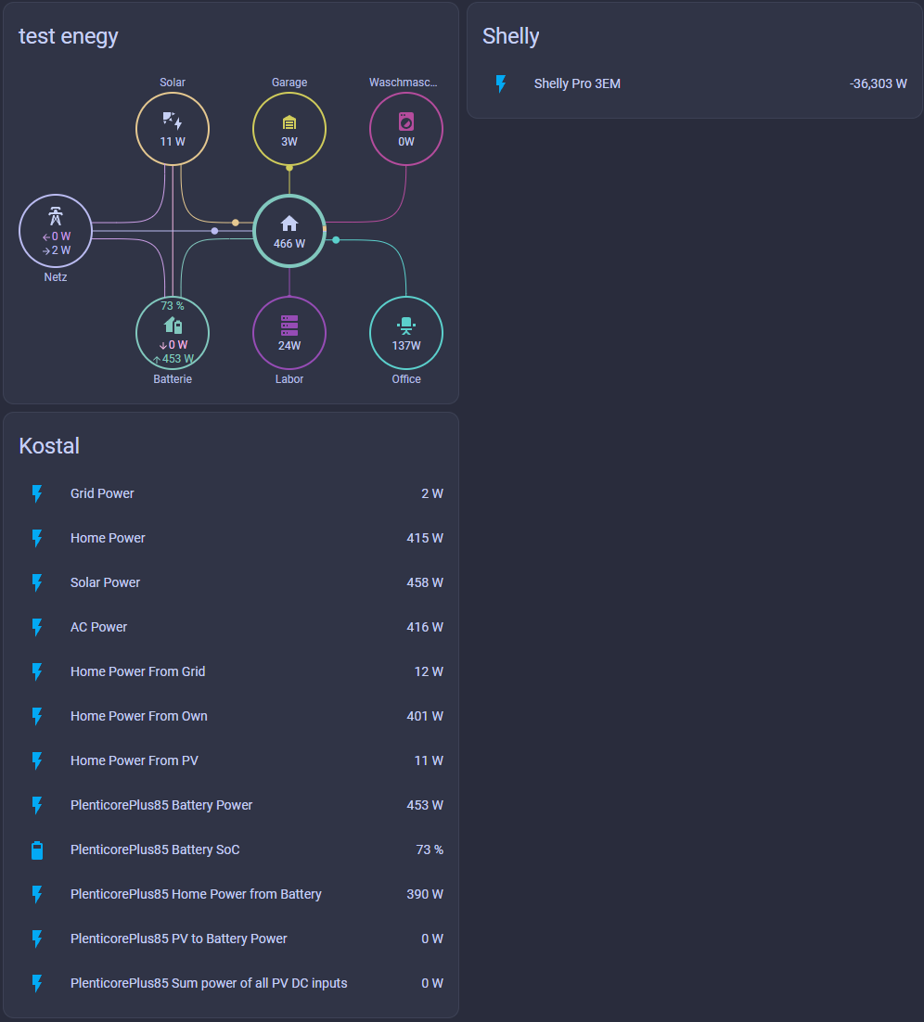Click the Solar panel node icon
The image size is (924, 1022).
pos(173,121)
